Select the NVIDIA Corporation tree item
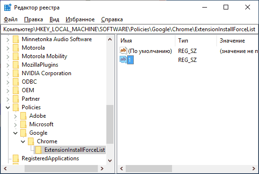 coord(47,73)
